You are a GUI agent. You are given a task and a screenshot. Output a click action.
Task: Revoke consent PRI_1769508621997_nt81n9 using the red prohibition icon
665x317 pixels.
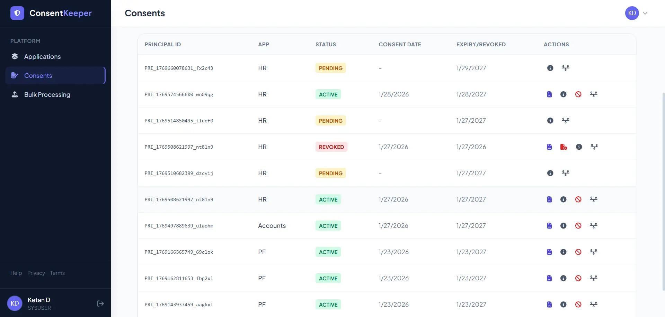578,199
